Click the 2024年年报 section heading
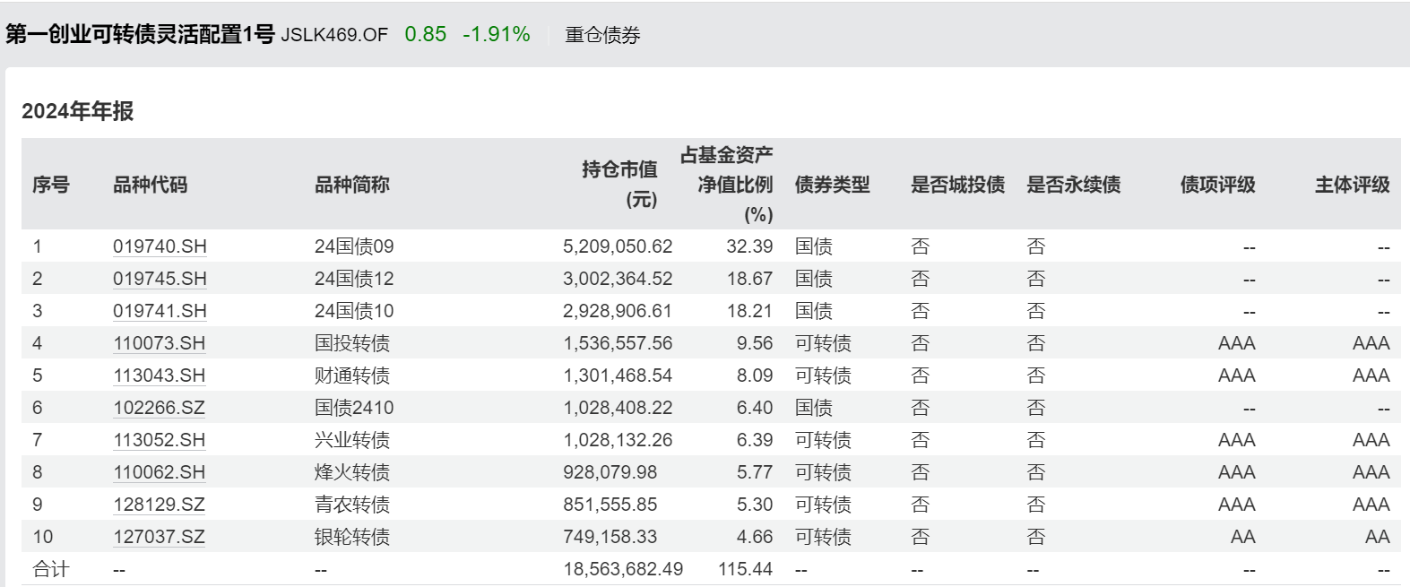 (78, 111)
